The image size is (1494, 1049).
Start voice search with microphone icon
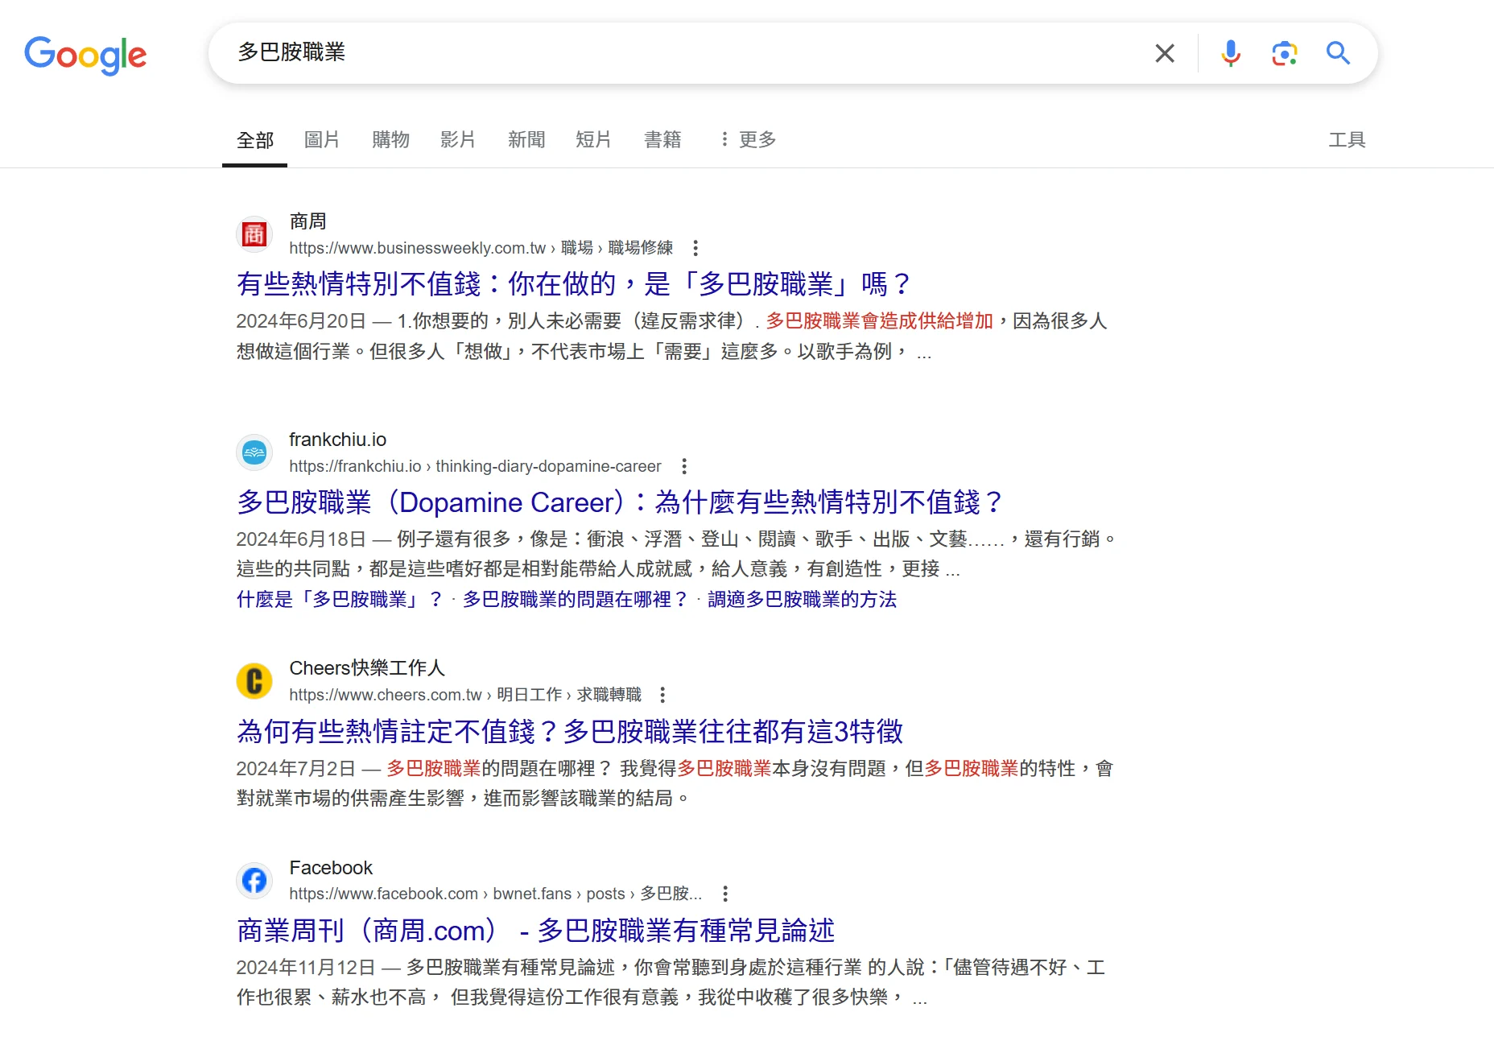pyautogui.click(x=1230, y=53)
